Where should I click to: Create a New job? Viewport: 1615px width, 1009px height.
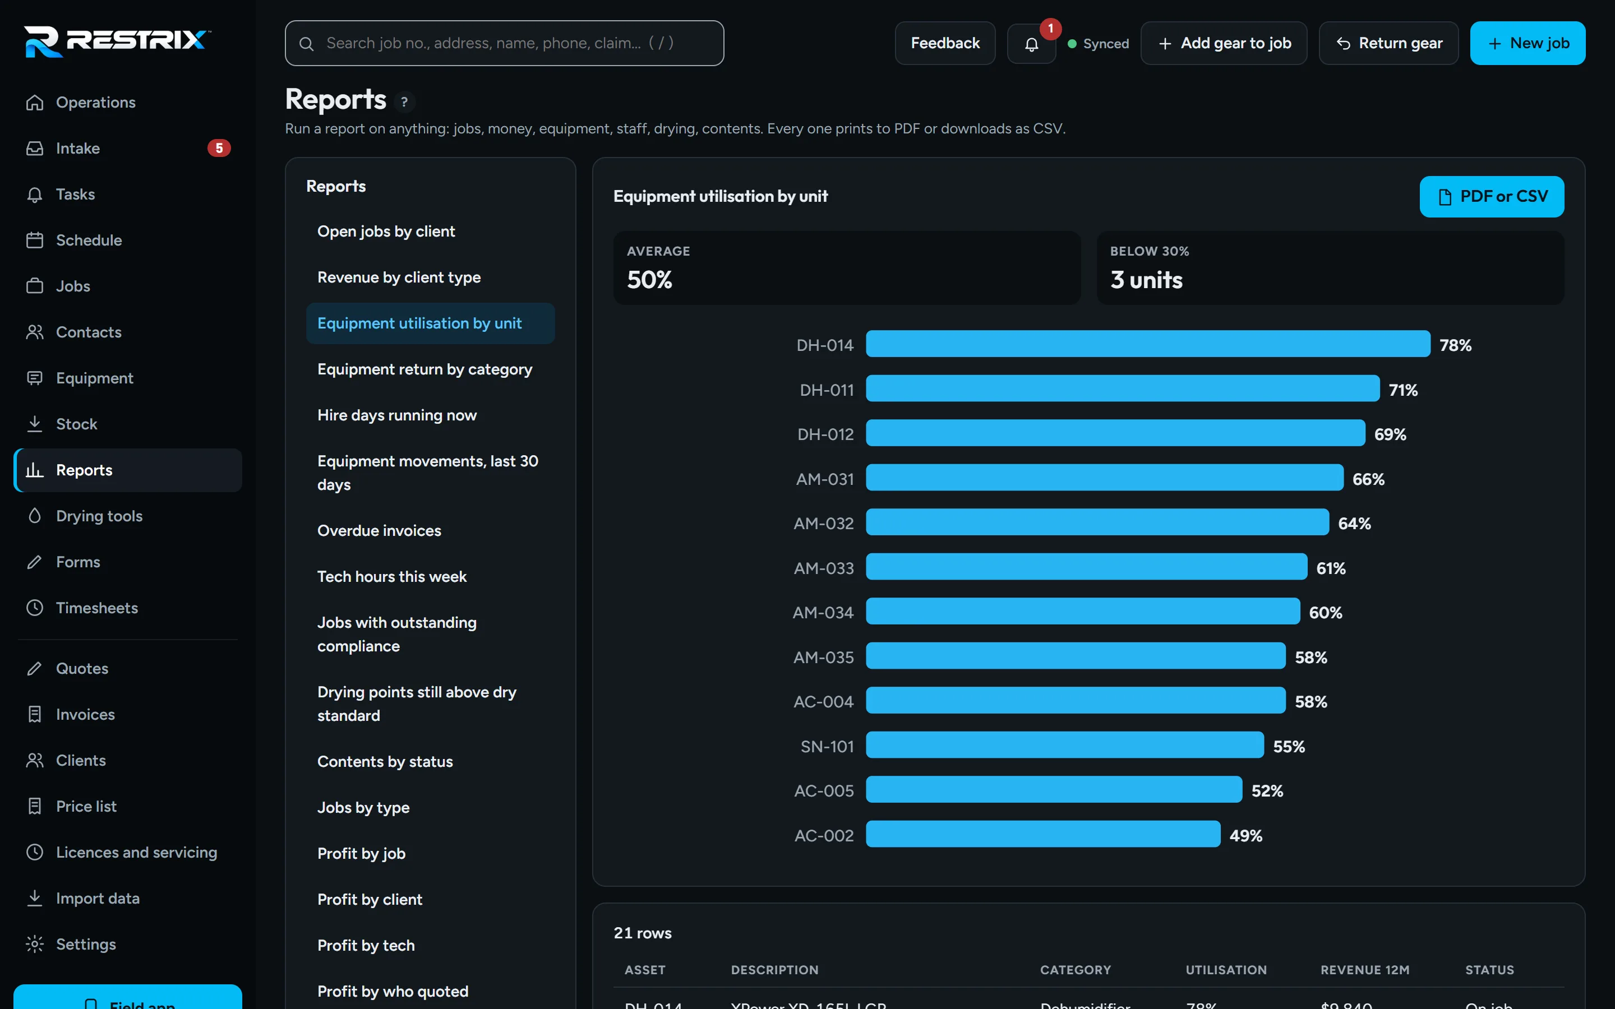pyautogui.click(x=1527, y=43)
